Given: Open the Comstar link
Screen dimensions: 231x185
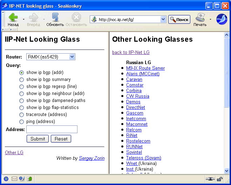Looking at the screenshot, I should click(x=135, y=85).
